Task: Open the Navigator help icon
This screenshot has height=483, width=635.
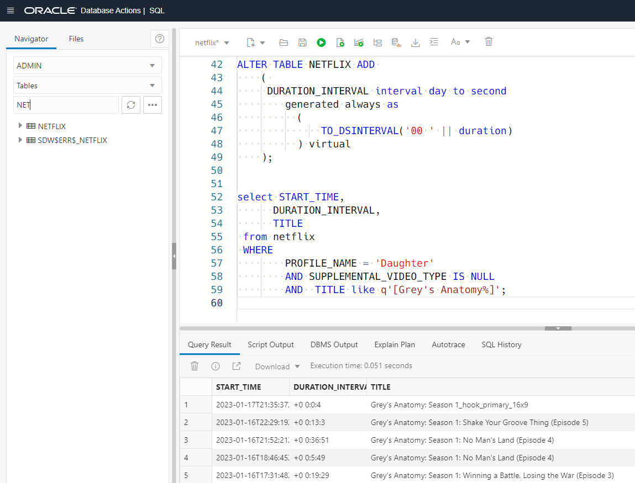Action: tap(160, 39)
